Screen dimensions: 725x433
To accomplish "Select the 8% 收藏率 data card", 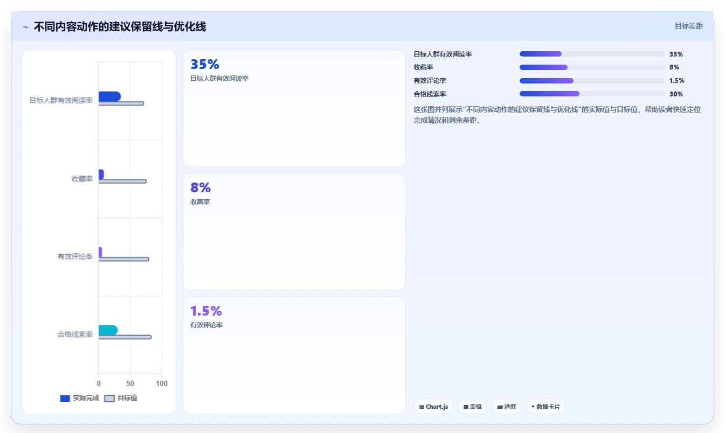I will (294, 232).
